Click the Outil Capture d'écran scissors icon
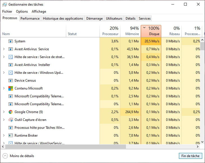This screenshot has width=205, height=163. (11, 120)
